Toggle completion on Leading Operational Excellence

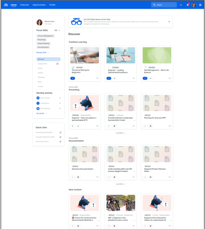109,78
